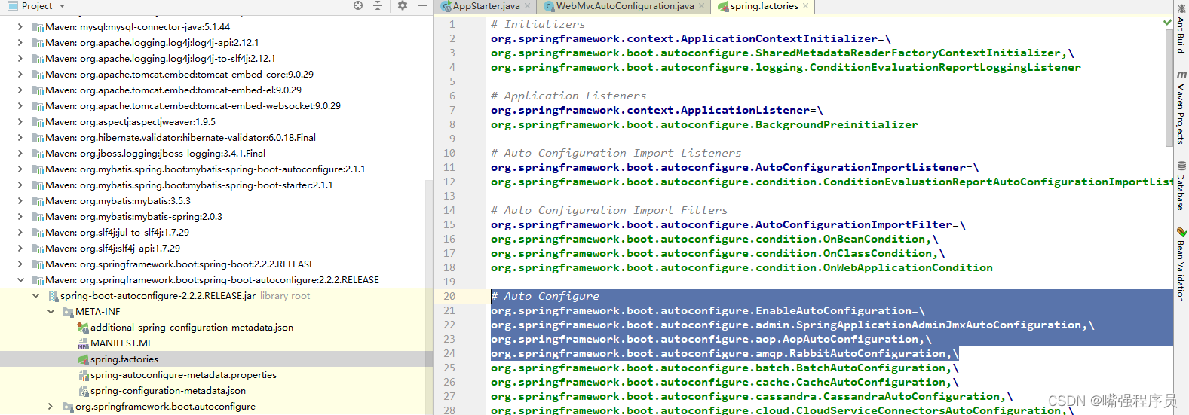This screenshot has width=1189, height=415.
Task: Expand Maven tomcat-embed-core:9.0.29 node
Action: [x=20, y=74]
